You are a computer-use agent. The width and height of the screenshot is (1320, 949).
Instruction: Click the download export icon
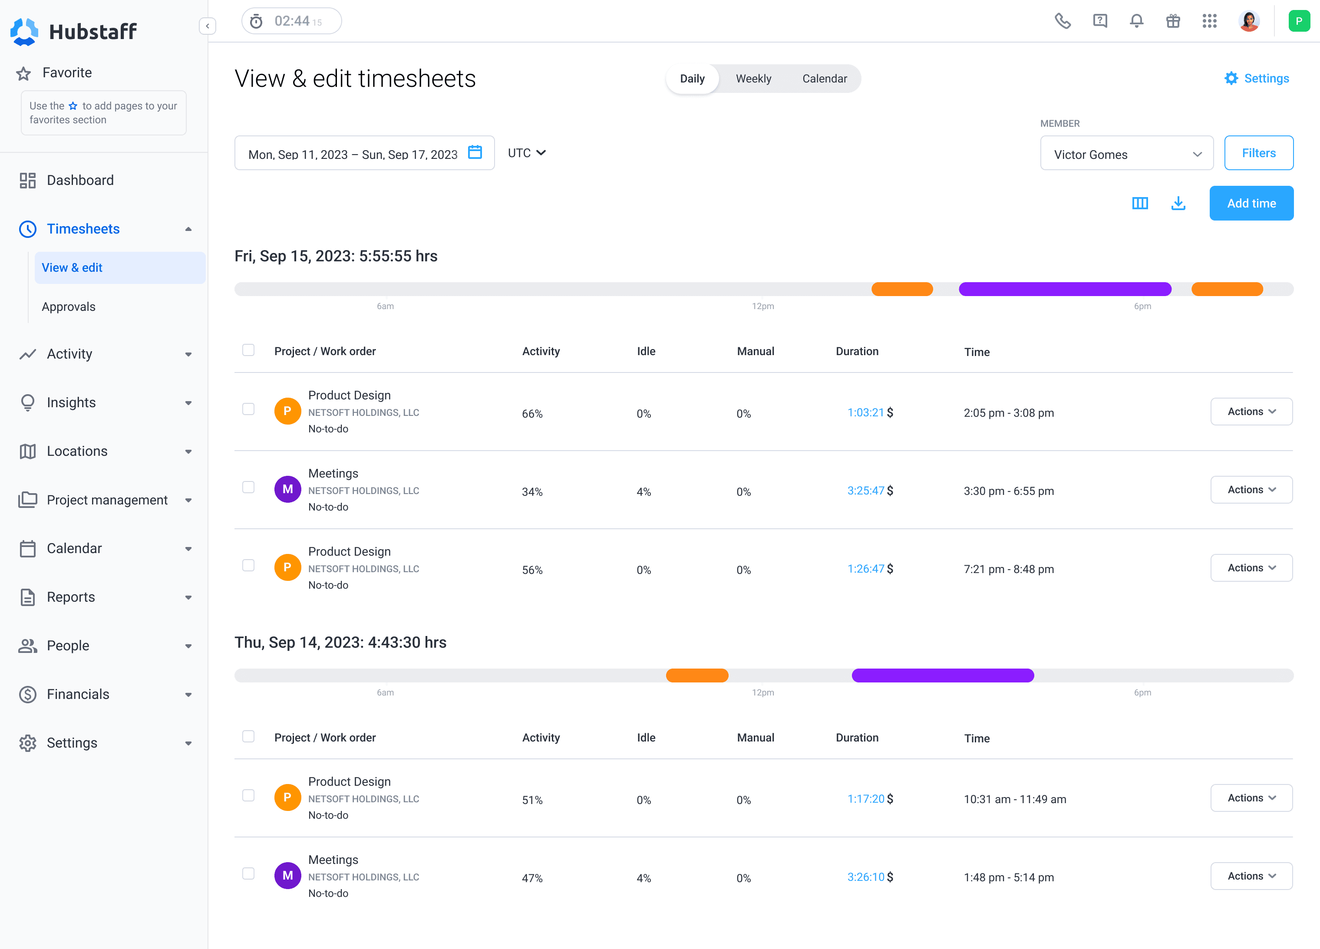1178,203
